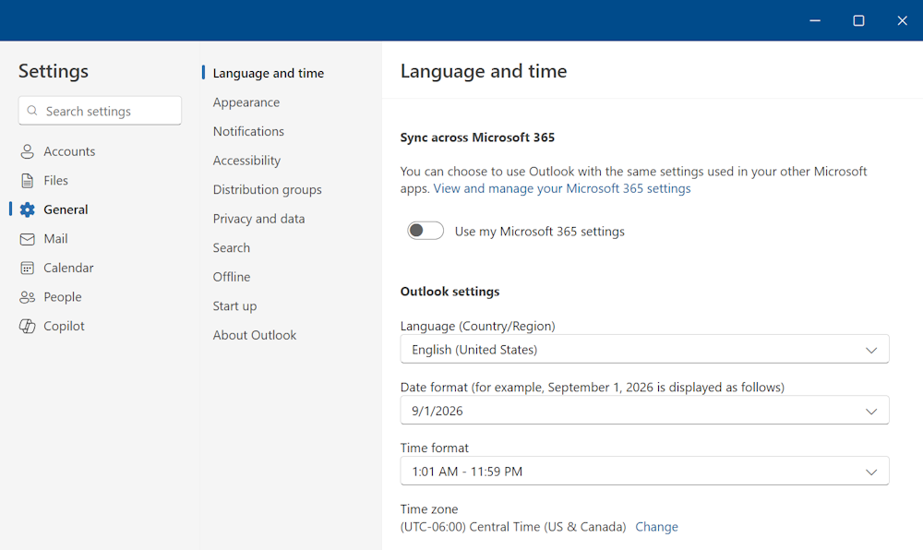The height and width of the screenshot is (550, 923).
Task: Open Start up settings
Action: pyautogui.click(x=234, y=305)
